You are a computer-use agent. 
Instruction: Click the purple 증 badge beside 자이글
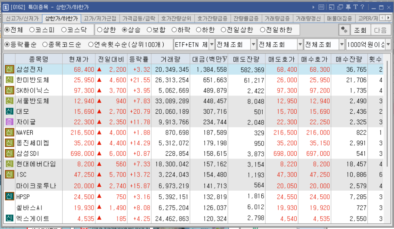[x=9, y=122]
